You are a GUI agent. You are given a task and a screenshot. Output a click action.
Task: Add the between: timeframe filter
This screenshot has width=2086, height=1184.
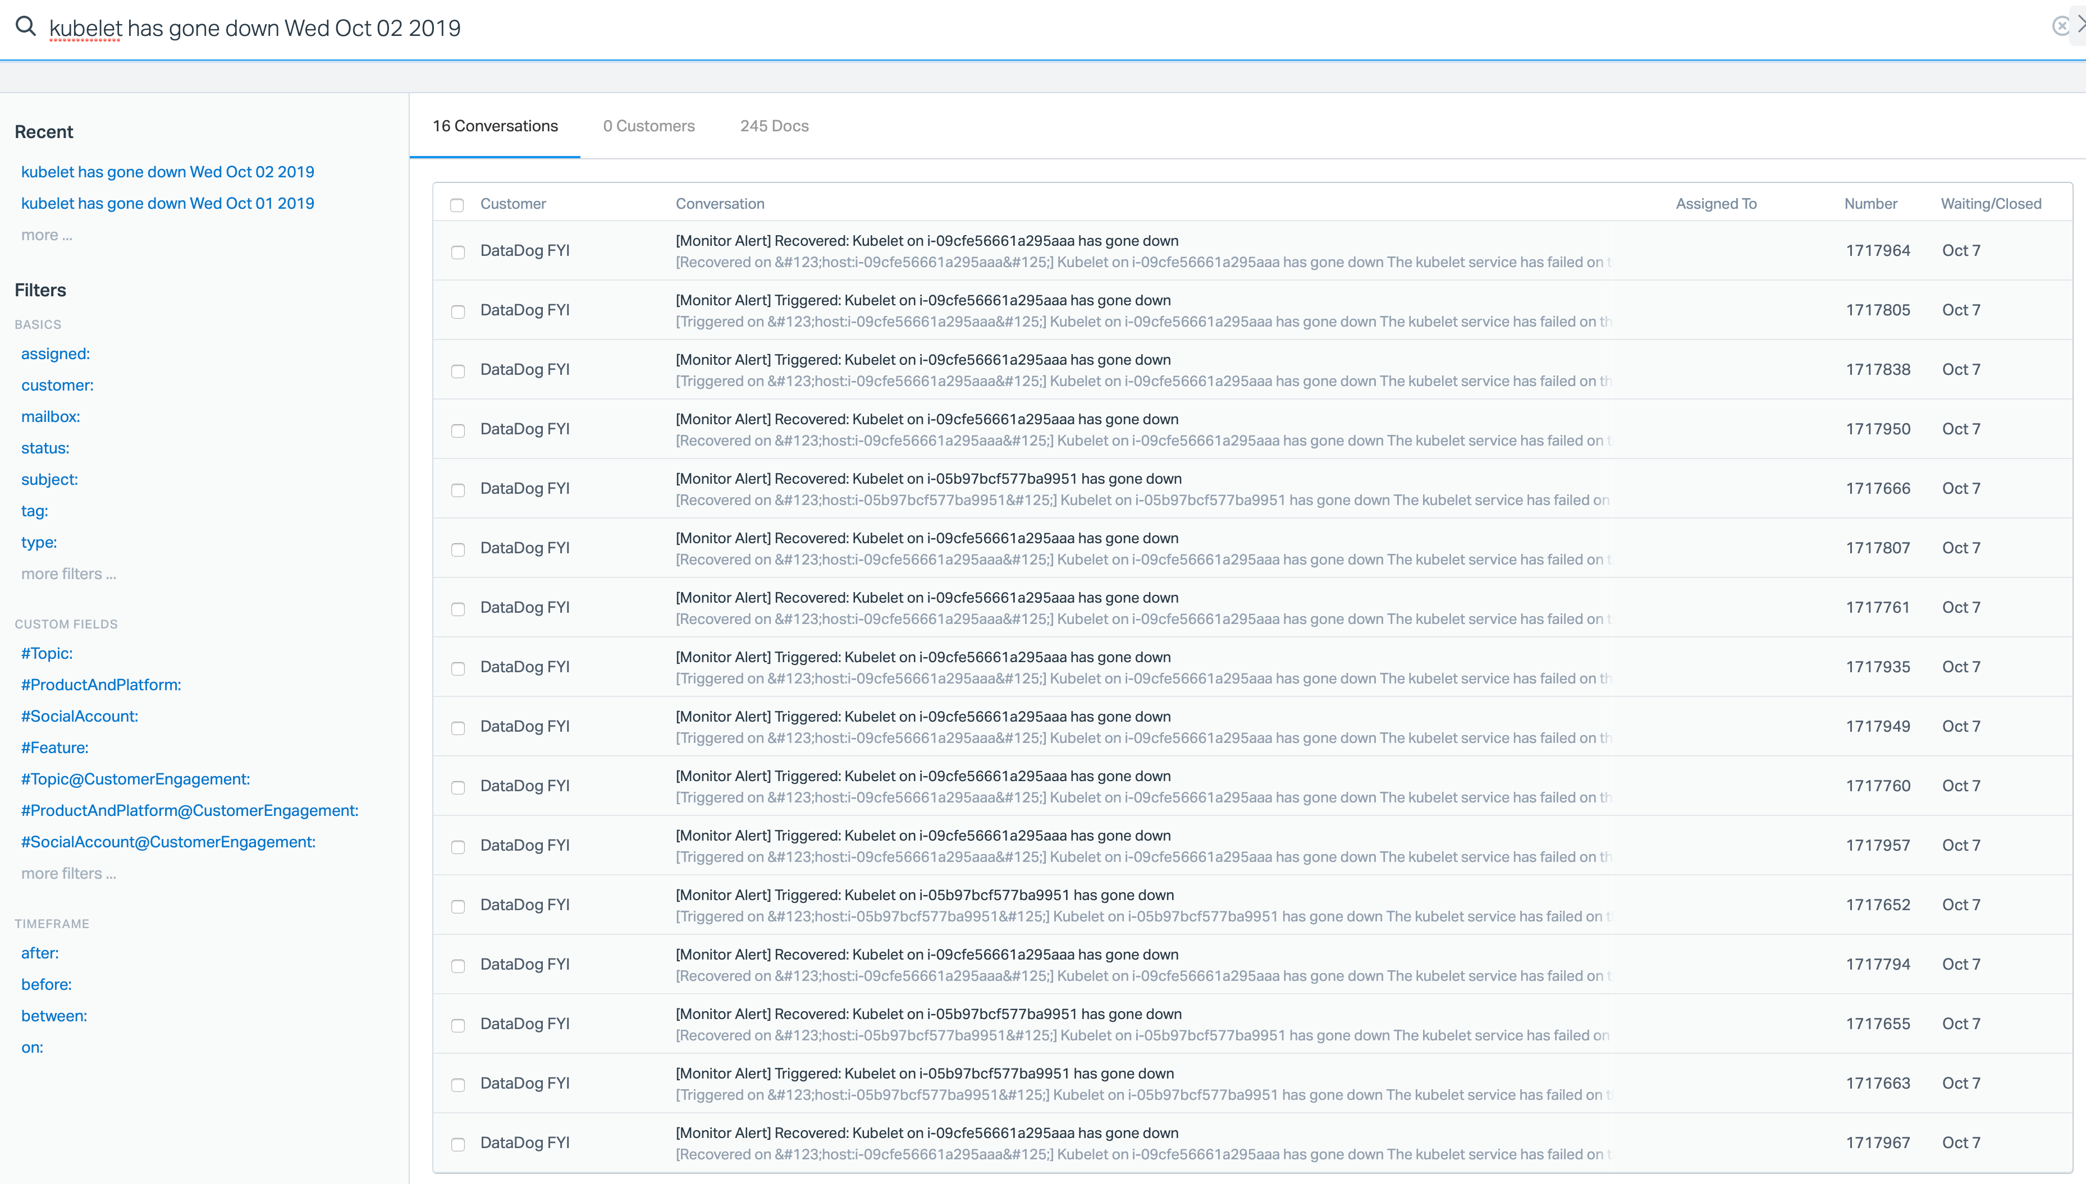pos(54,1016)
